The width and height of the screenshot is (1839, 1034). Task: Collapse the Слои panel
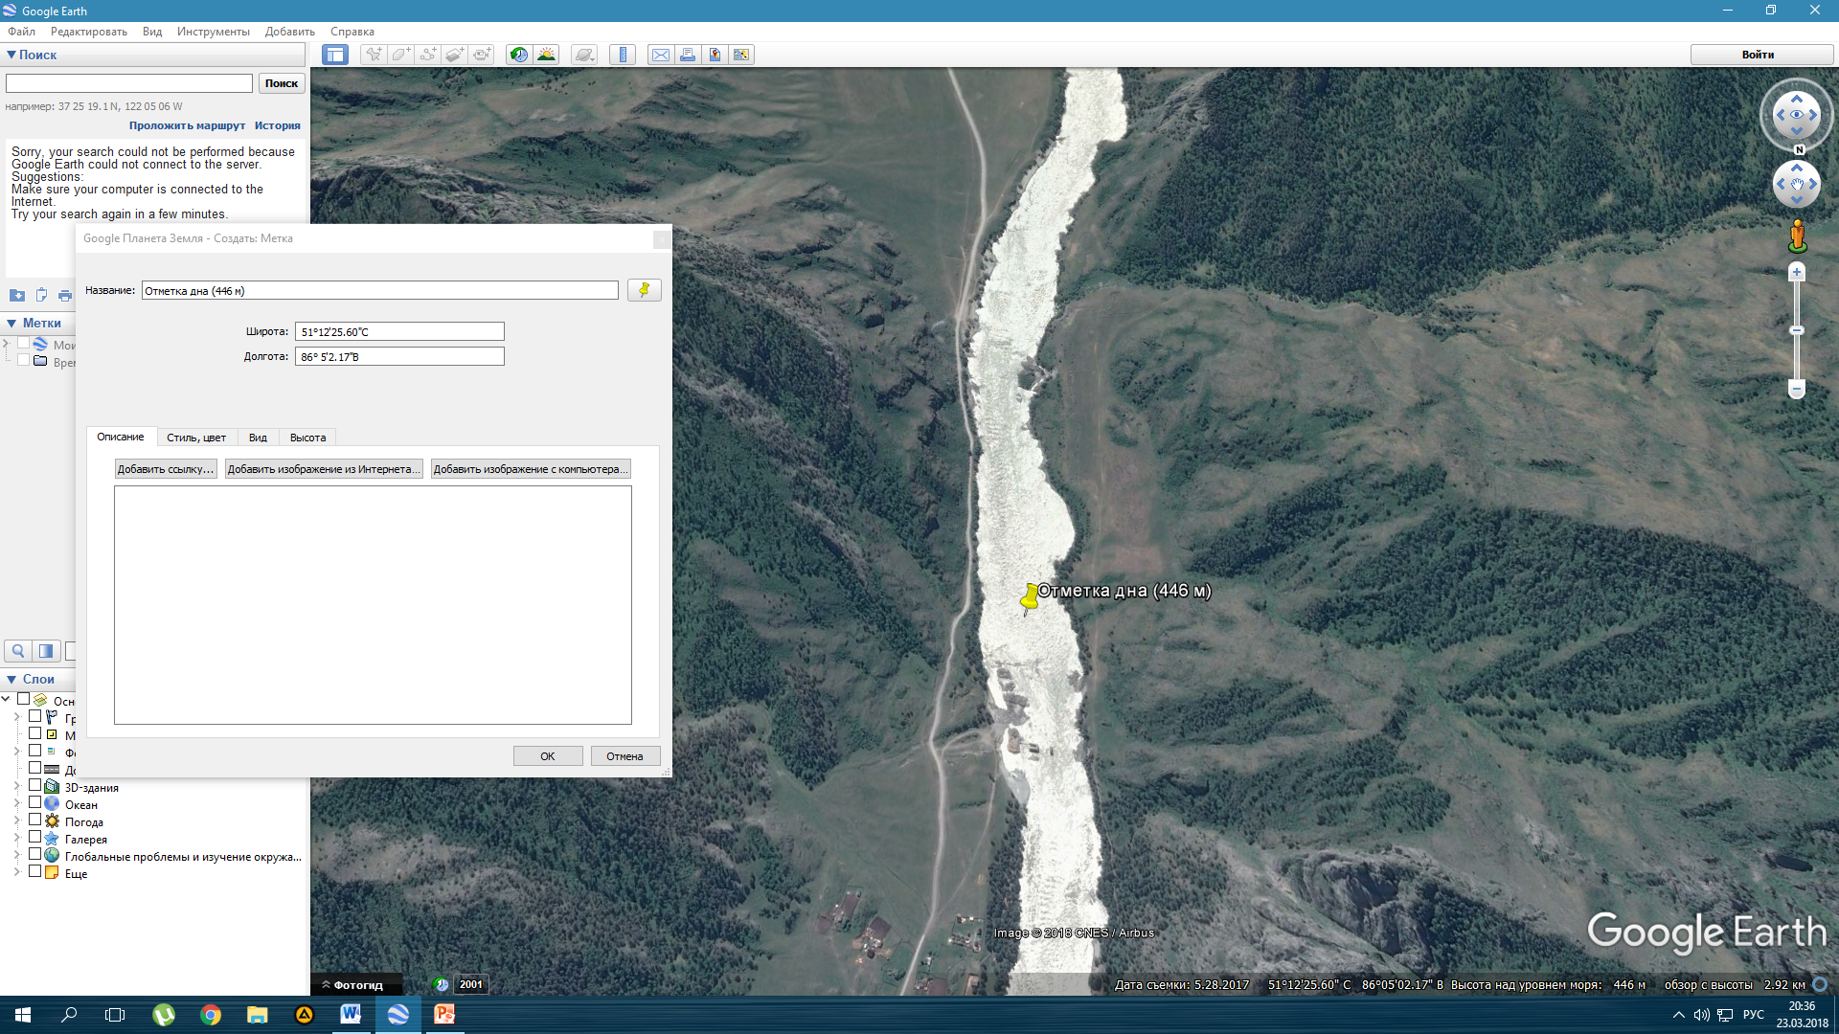pyautogui.click(x=11, y=679)
